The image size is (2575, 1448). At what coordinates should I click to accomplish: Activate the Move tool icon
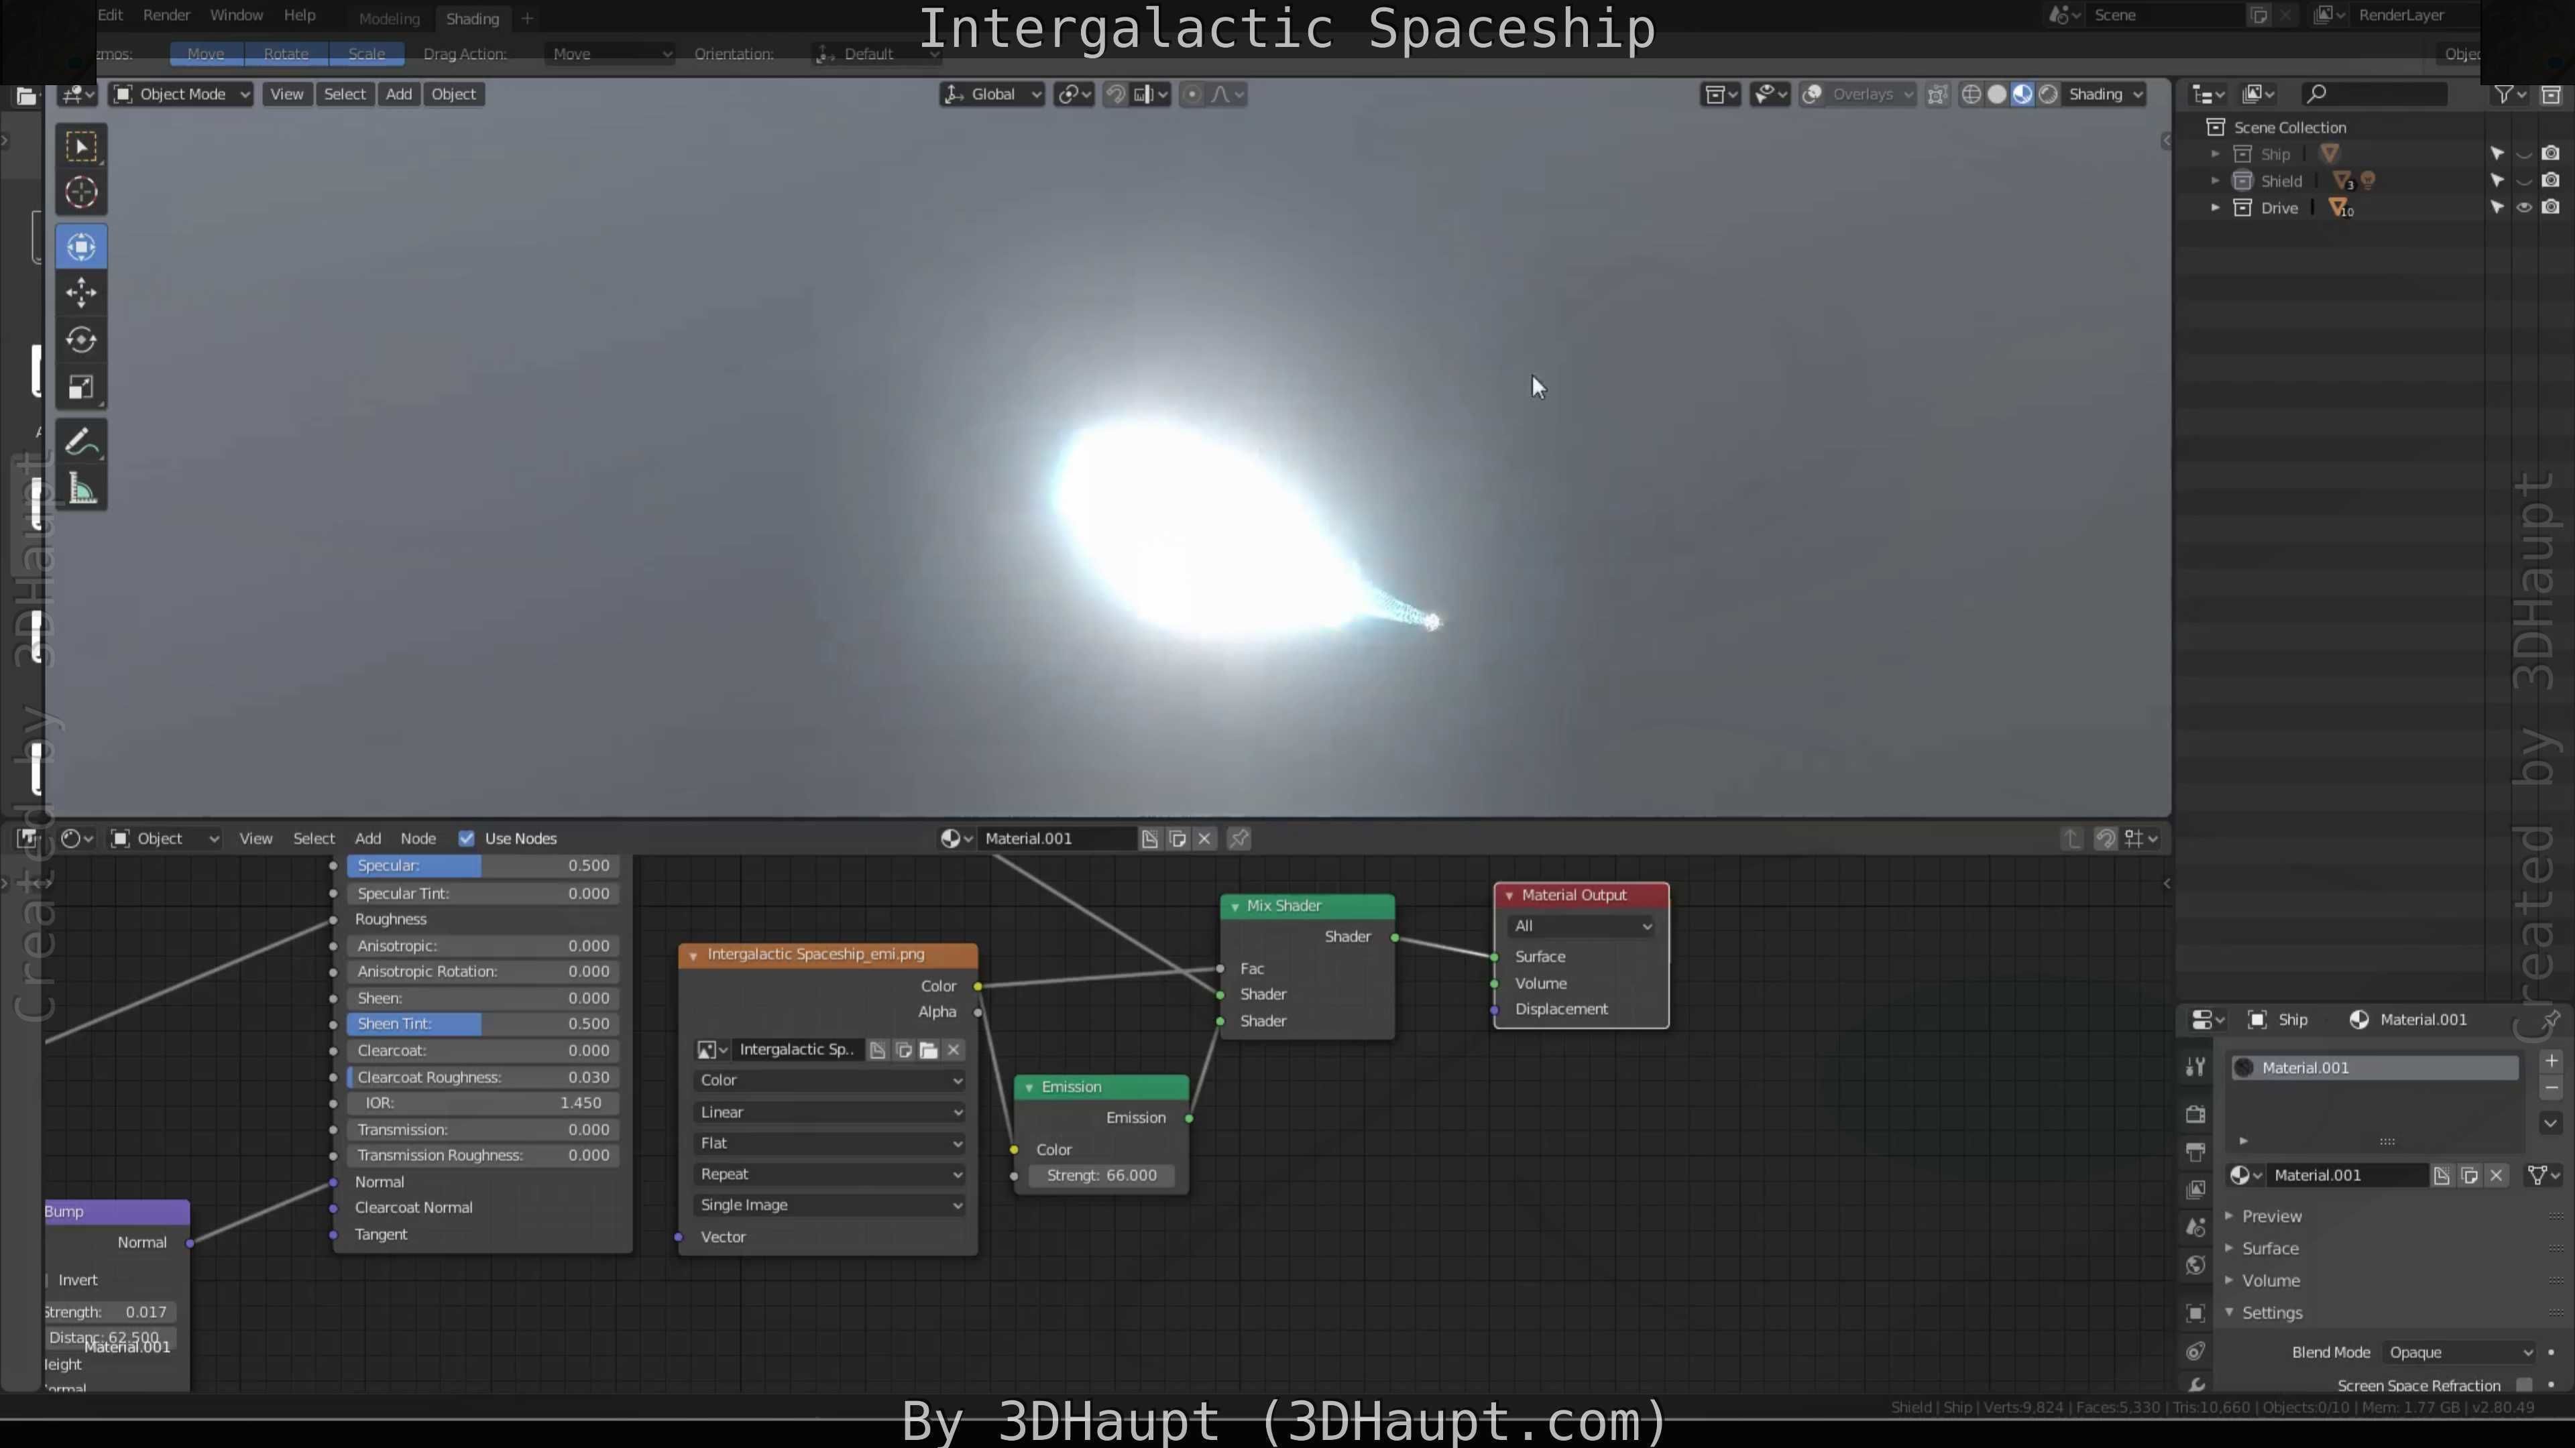coord(81,293)
